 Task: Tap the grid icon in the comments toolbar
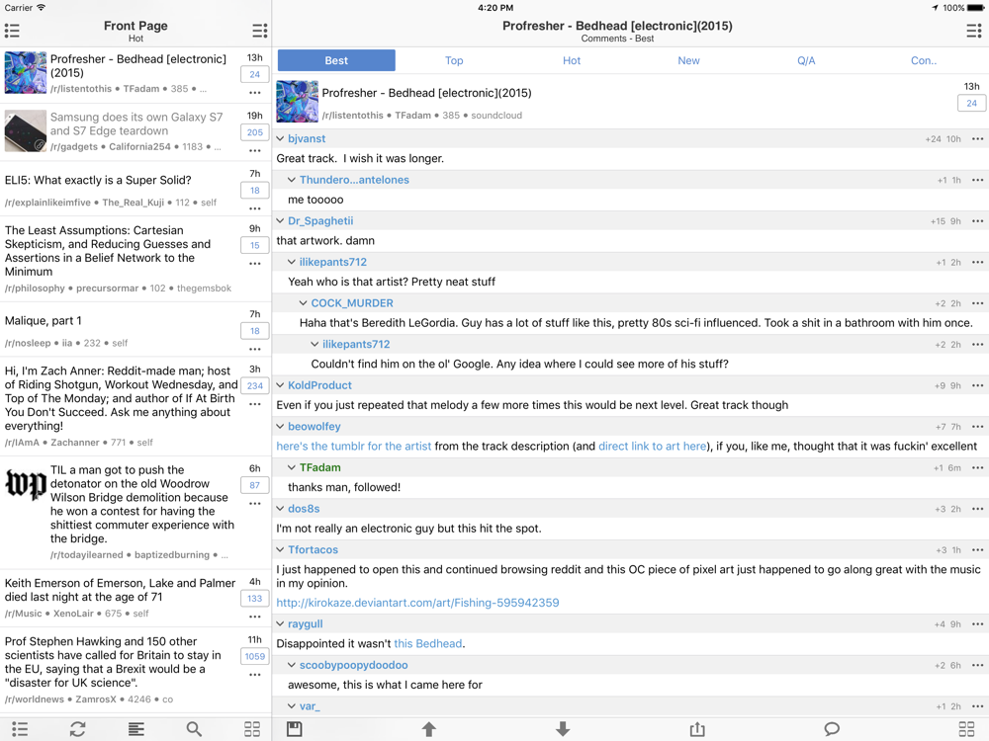966,729
